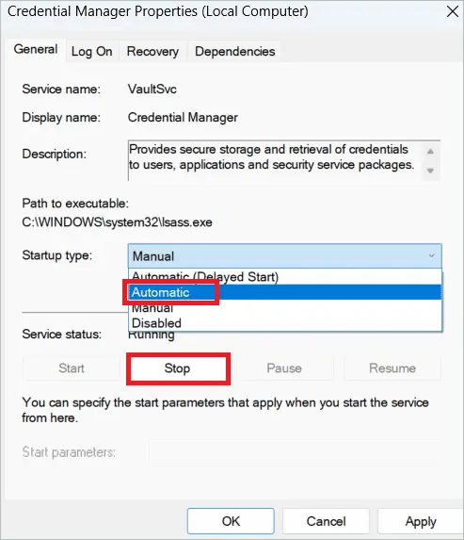Click description box scroll down arrow
The image size is (464, 540).
point(430,171)
